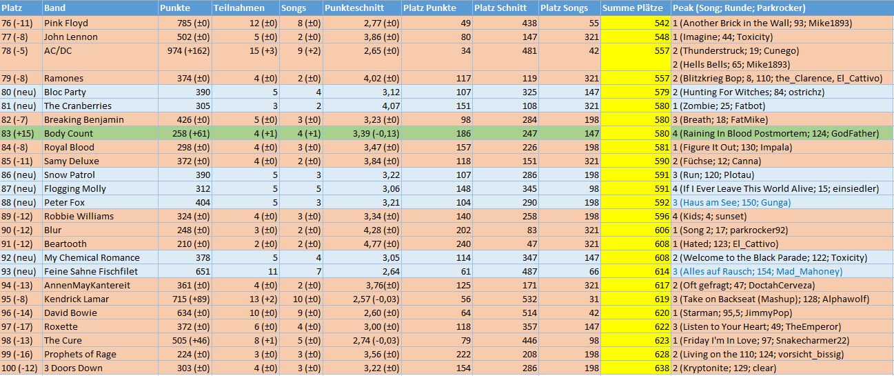Click the 'Peak (Song; Runde; Parkrocker)' header
This screenshot has height=376, width=894.
point(782,8)
